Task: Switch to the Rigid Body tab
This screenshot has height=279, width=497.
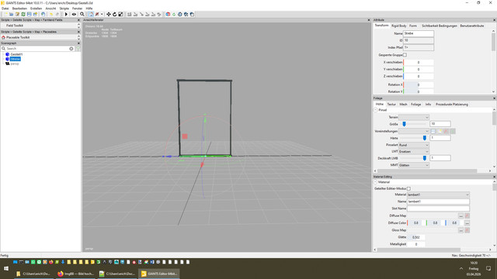Action: 398,26
